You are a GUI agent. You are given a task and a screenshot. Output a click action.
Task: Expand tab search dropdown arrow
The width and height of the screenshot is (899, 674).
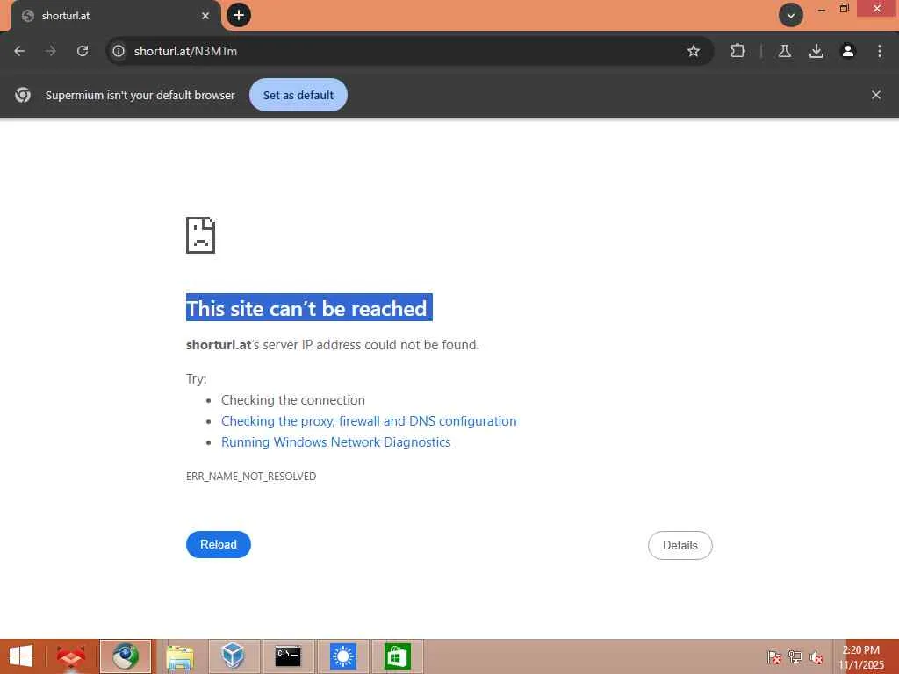tap(791, 15)
